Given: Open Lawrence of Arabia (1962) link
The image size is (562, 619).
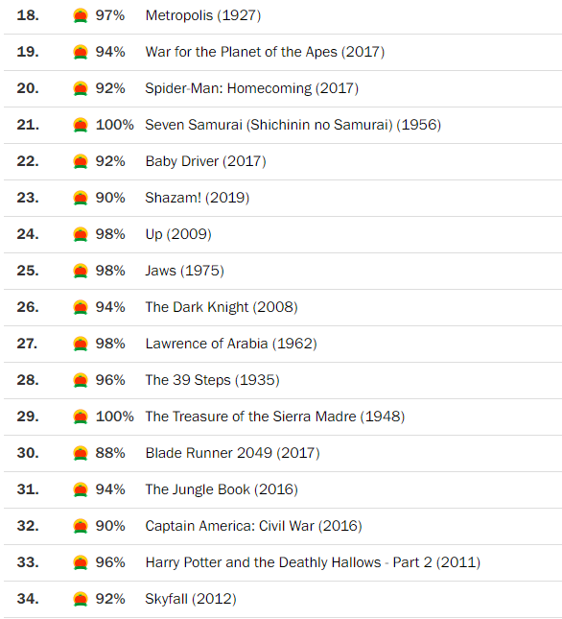Looking at the screenshot, I should pyautogui.click(x=231, y=344).
